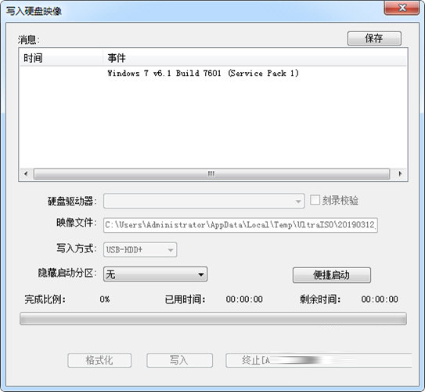Image resolution: width=425 pixels, height=392 pixels.
Task: Click the right scroll arrow in message list
Action: (400, 174)
